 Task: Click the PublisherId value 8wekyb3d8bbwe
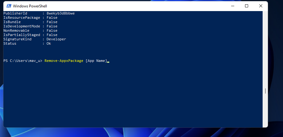60,13
